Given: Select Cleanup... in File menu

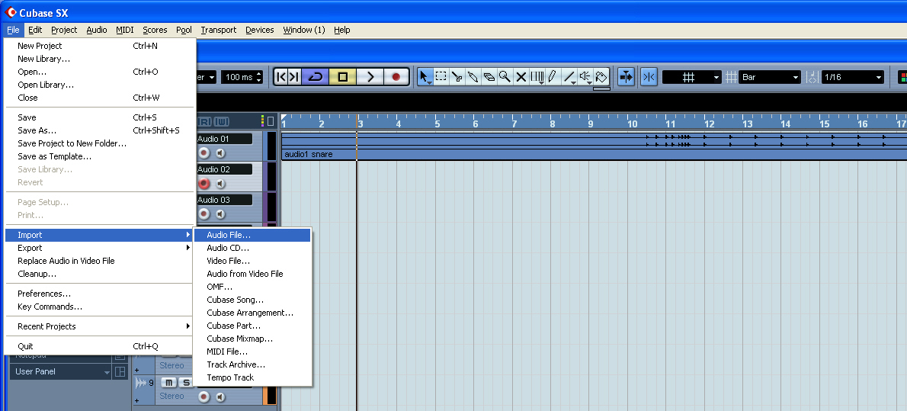Looking at the screenshot, I should point(100,274).
